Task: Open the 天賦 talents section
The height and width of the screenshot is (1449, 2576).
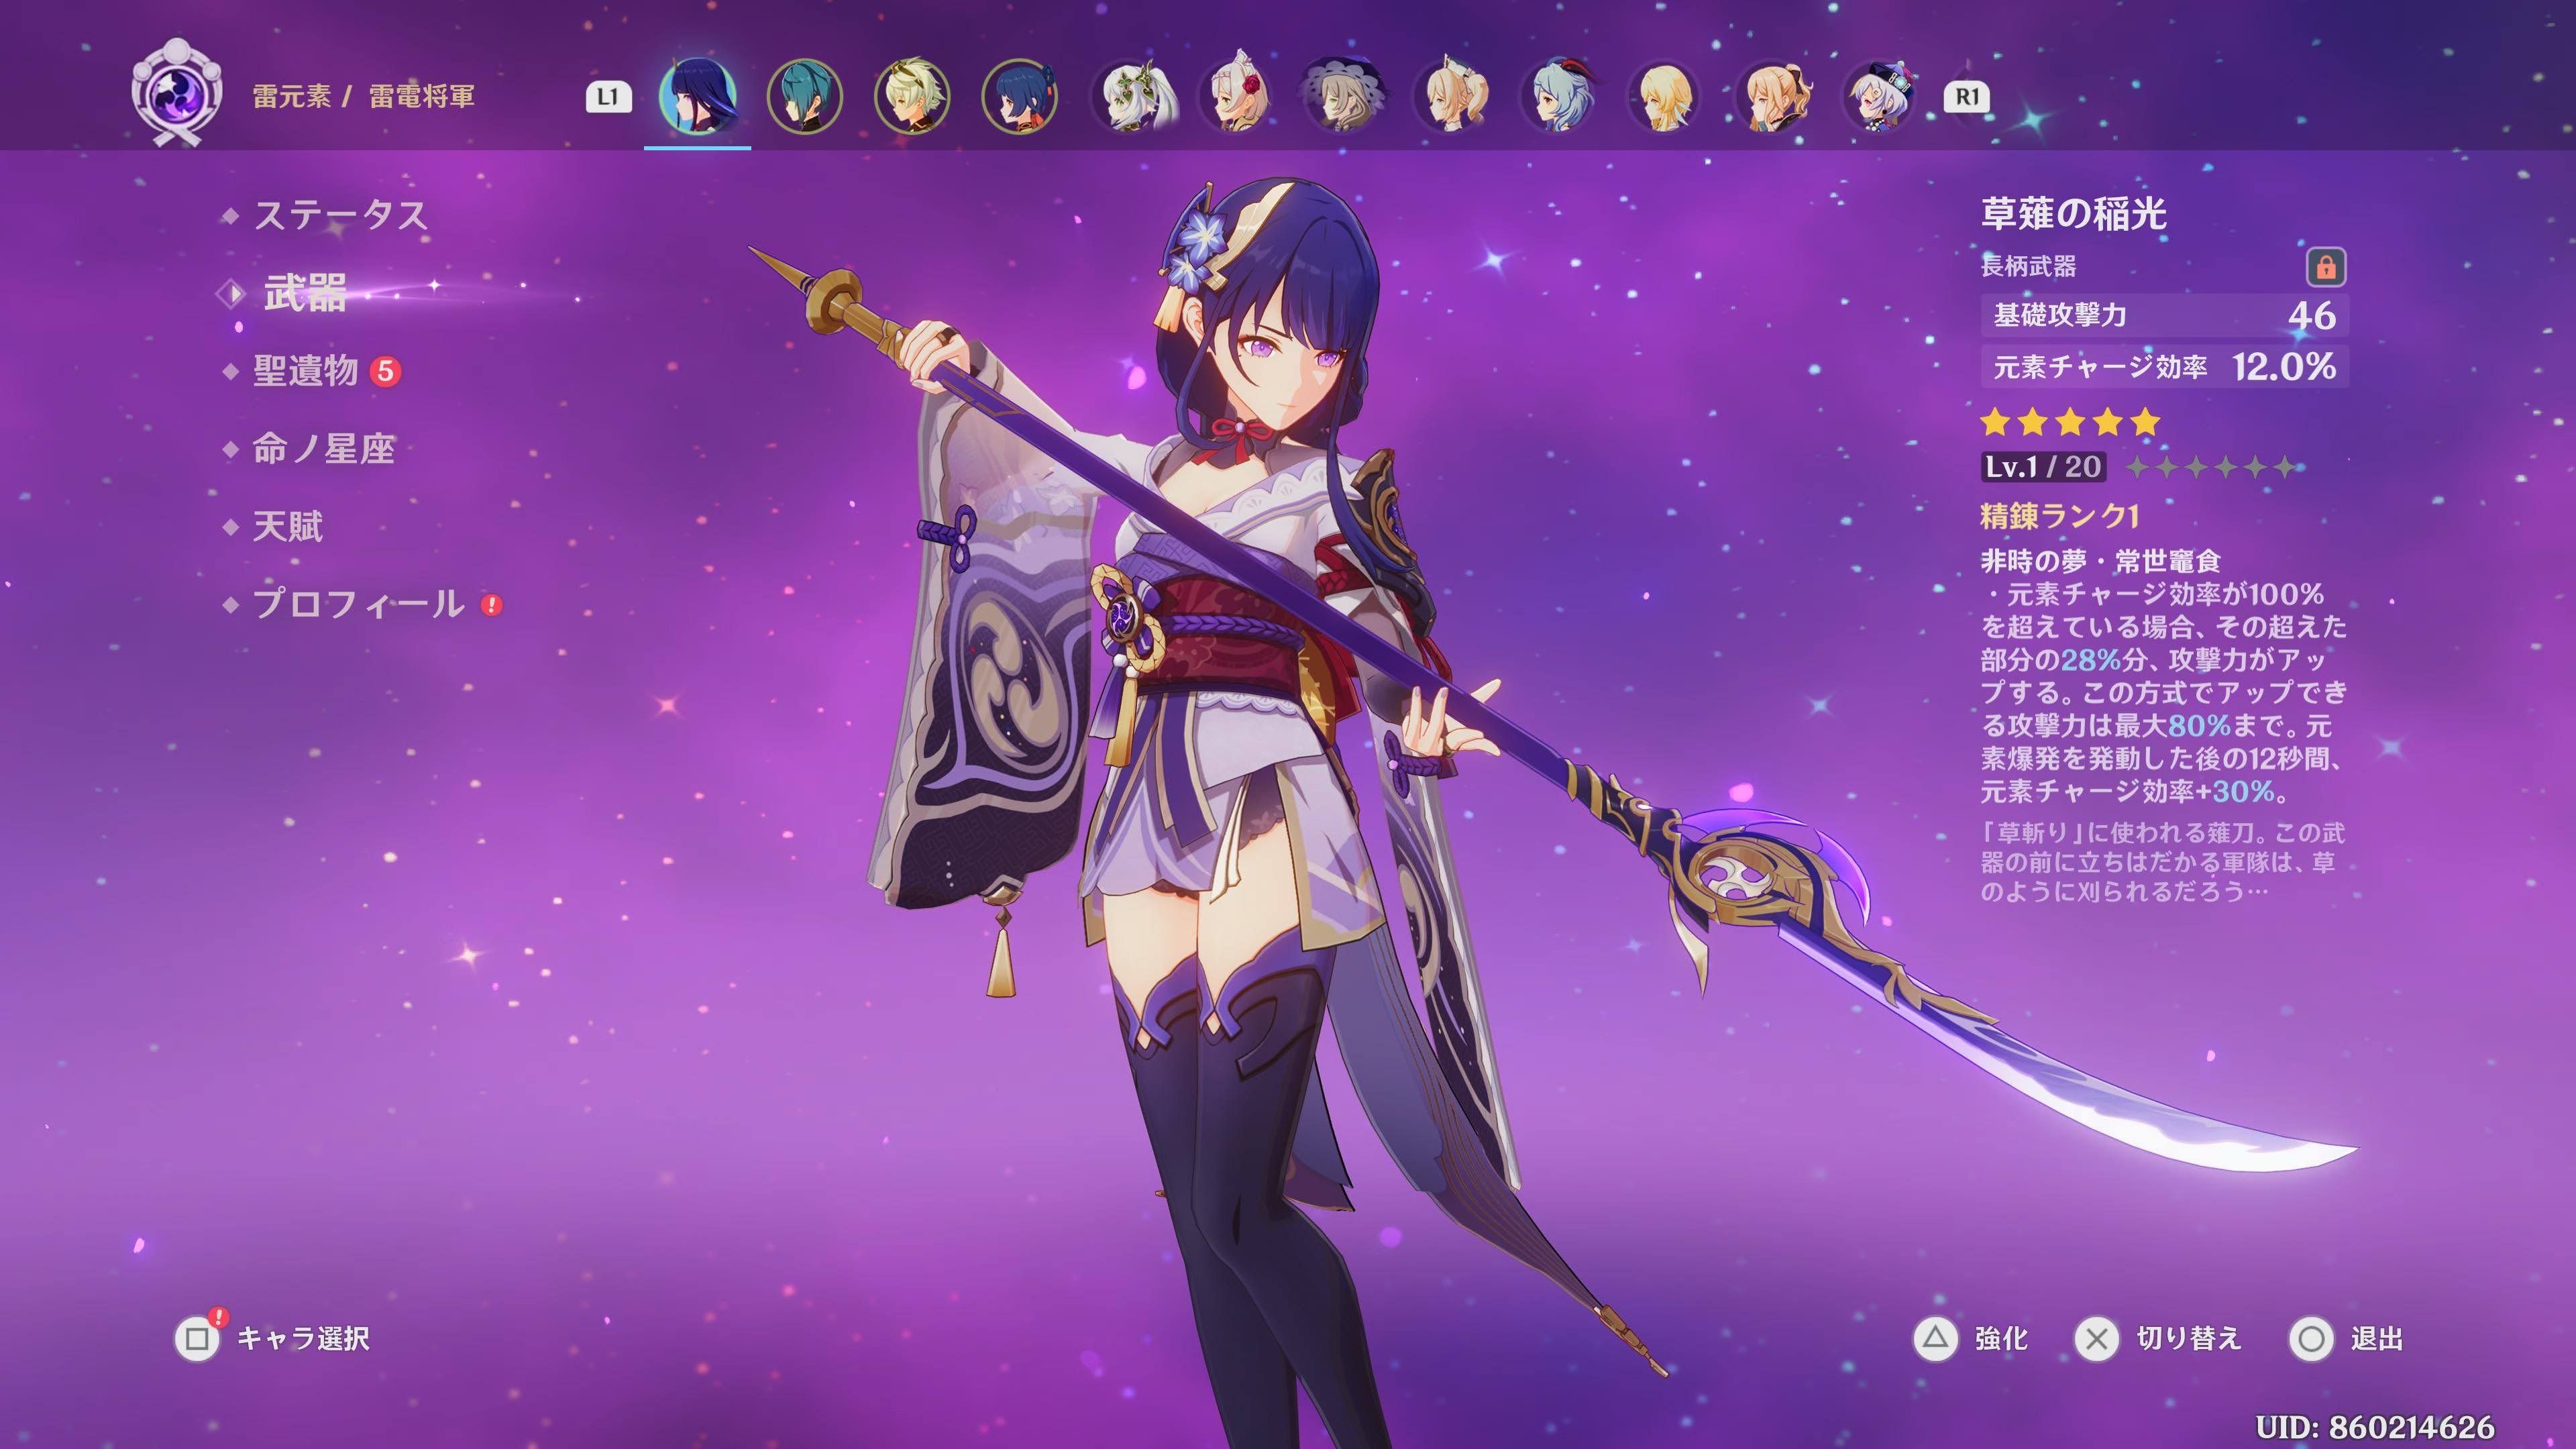Action: point(288,526)
